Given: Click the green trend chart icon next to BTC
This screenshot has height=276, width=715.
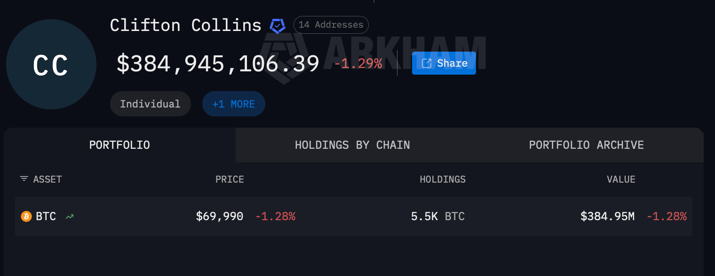Looking at the screenshot, I should [70, 216].
